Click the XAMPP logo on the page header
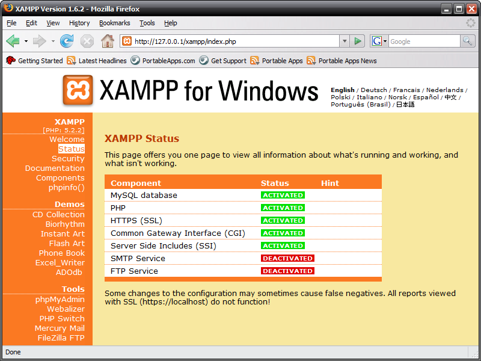 [x=78, y=90]
